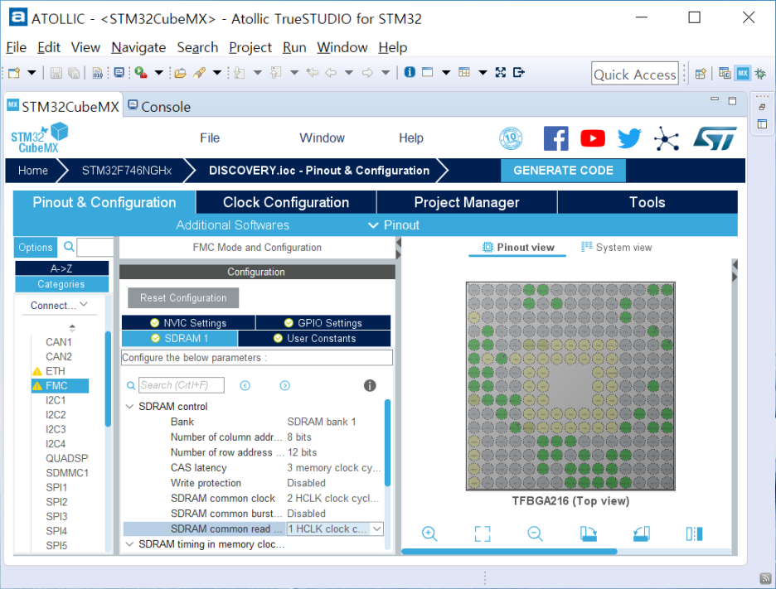Rotate chip counterclockwise icon

(x=642, y=533)
